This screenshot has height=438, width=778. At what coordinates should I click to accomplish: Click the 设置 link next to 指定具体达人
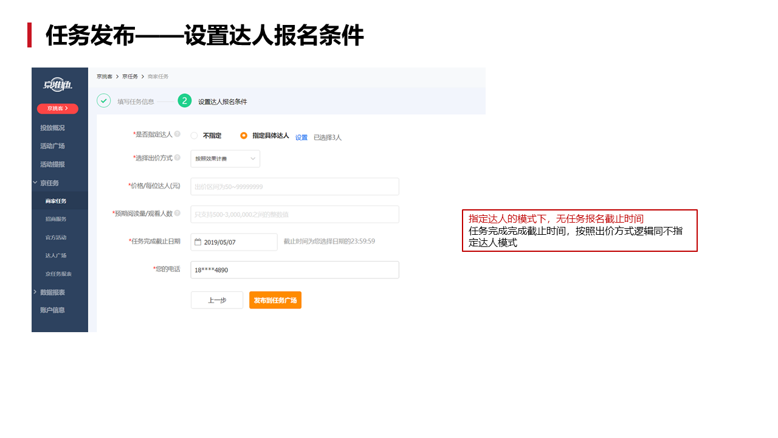pos(301,137)
